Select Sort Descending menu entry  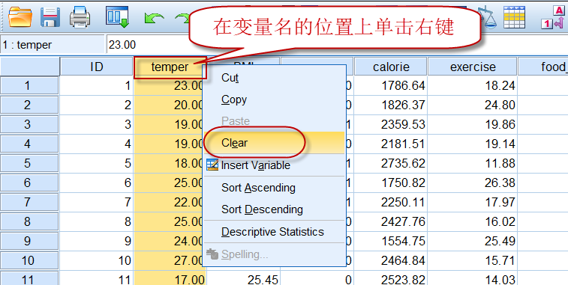273,209
